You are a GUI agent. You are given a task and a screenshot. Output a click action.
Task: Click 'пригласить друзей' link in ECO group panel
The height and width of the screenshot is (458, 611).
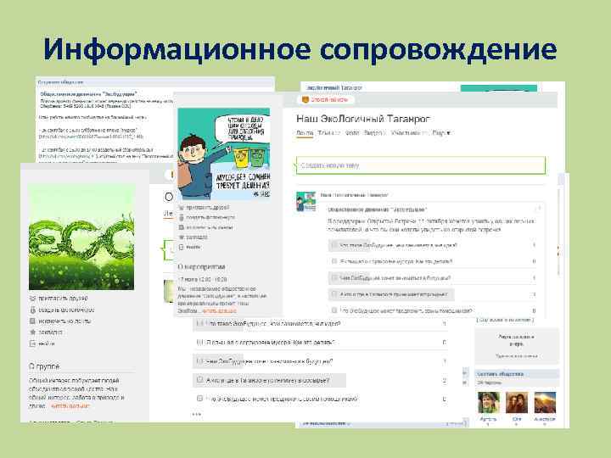(63, 299)
